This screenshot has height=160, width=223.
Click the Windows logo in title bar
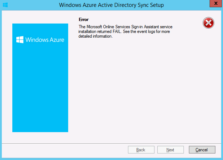(5, 5)
